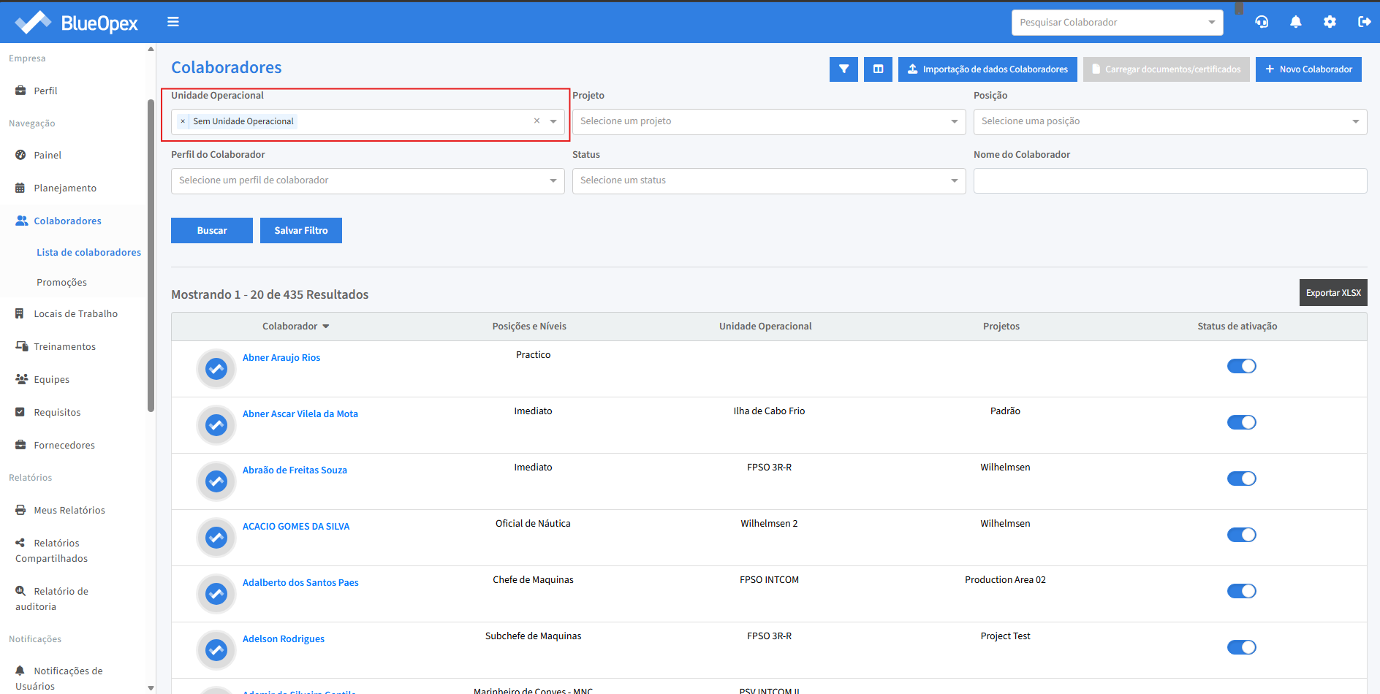Click the Nome do Colaborador input field
The height and width of the screenshot is (694, 1380).
click(1170, 181)
